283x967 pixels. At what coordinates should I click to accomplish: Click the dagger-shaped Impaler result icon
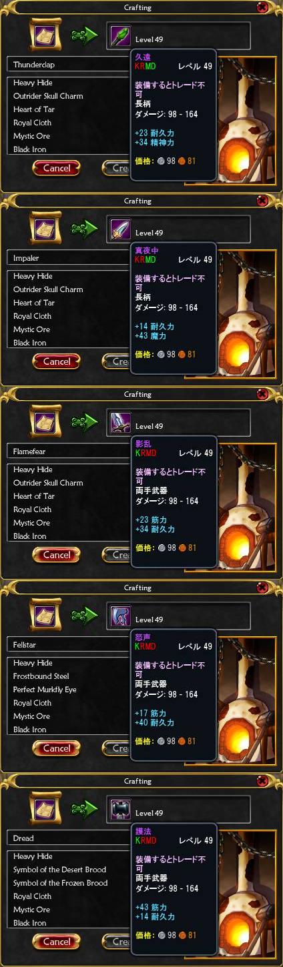tap(120, 229)
